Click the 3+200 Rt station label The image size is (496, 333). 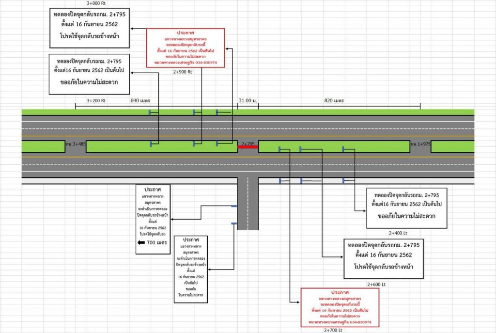96,101
